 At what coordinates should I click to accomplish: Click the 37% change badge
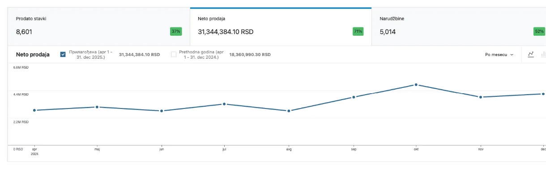[x=176, y=31]
